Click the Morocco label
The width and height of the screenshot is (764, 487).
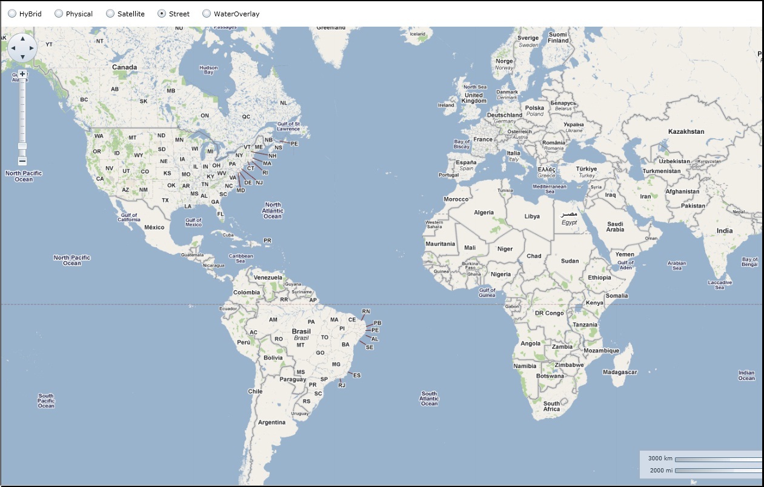[456, 199]
